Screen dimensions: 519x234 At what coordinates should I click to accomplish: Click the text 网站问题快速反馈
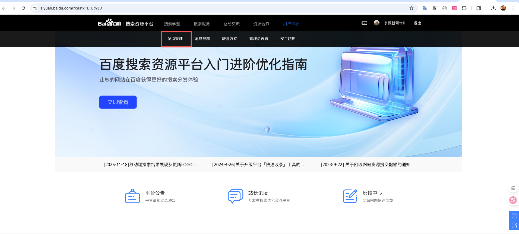pyautogui.click(x=378, y=200)
